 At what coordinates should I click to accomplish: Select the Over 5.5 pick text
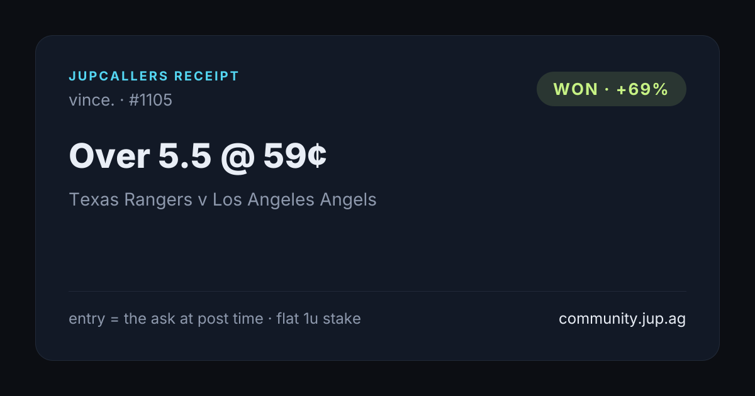140,155
